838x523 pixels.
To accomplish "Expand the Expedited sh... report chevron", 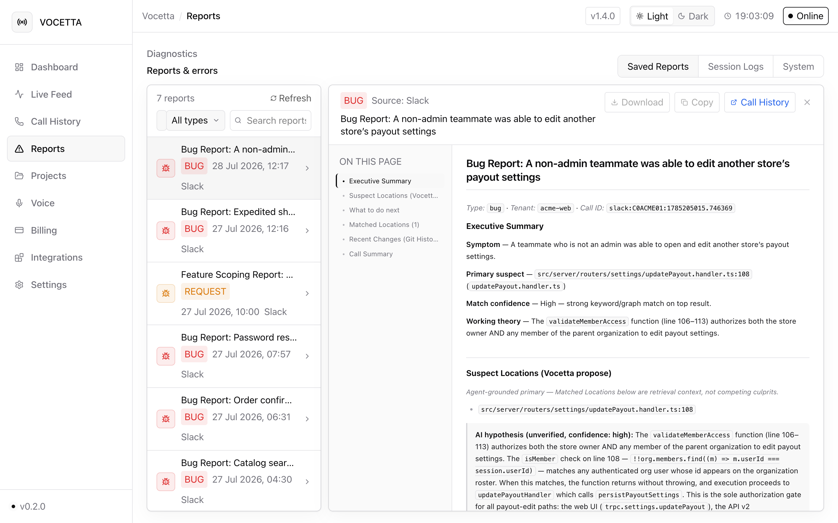I will pyautogui.click(x=307, y=231).
